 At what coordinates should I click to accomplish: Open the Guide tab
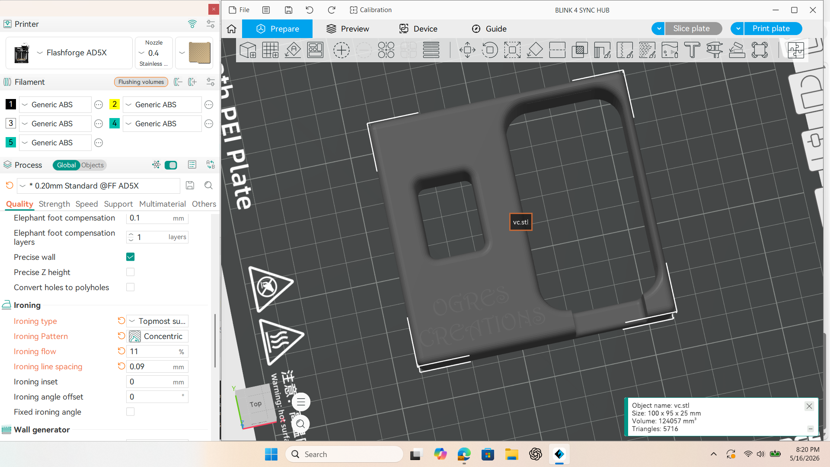(489, 29)
